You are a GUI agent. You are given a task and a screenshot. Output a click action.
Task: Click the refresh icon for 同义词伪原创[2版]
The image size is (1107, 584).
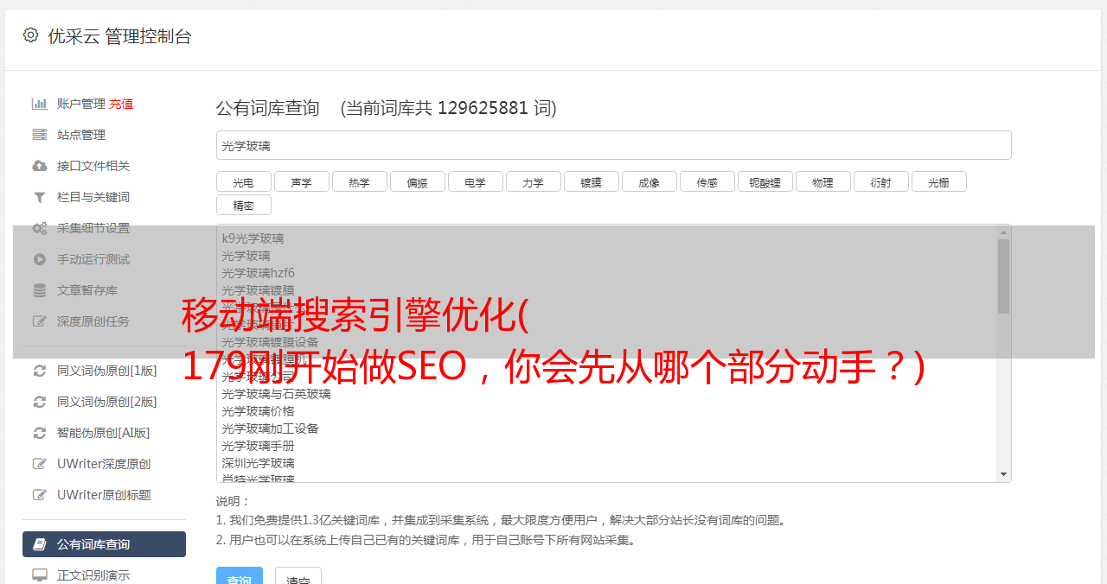pos(39,402)
